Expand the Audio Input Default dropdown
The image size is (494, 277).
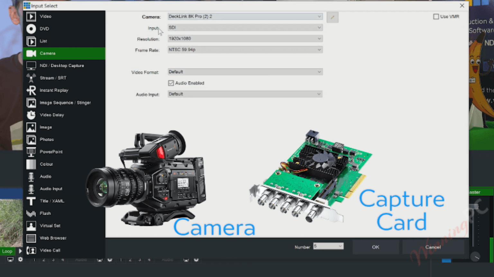[245, 94]
